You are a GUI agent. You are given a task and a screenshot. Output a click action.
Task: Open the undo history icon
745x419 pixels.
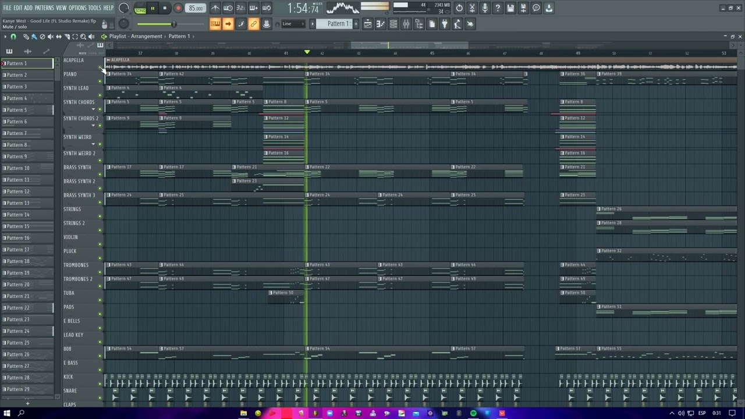point(459,8)
